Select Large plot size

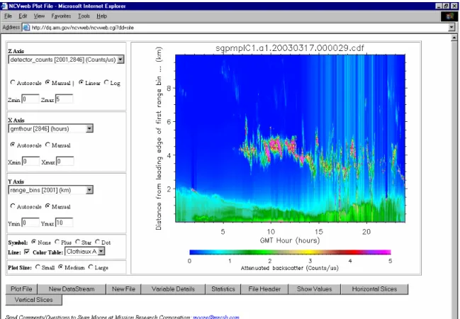click(91, 267)
